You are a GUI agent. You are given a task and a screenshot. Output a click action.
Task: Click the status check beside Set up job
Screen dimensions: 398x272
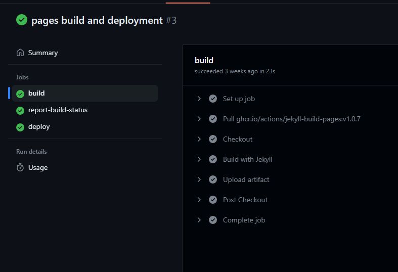coord(213,99)
